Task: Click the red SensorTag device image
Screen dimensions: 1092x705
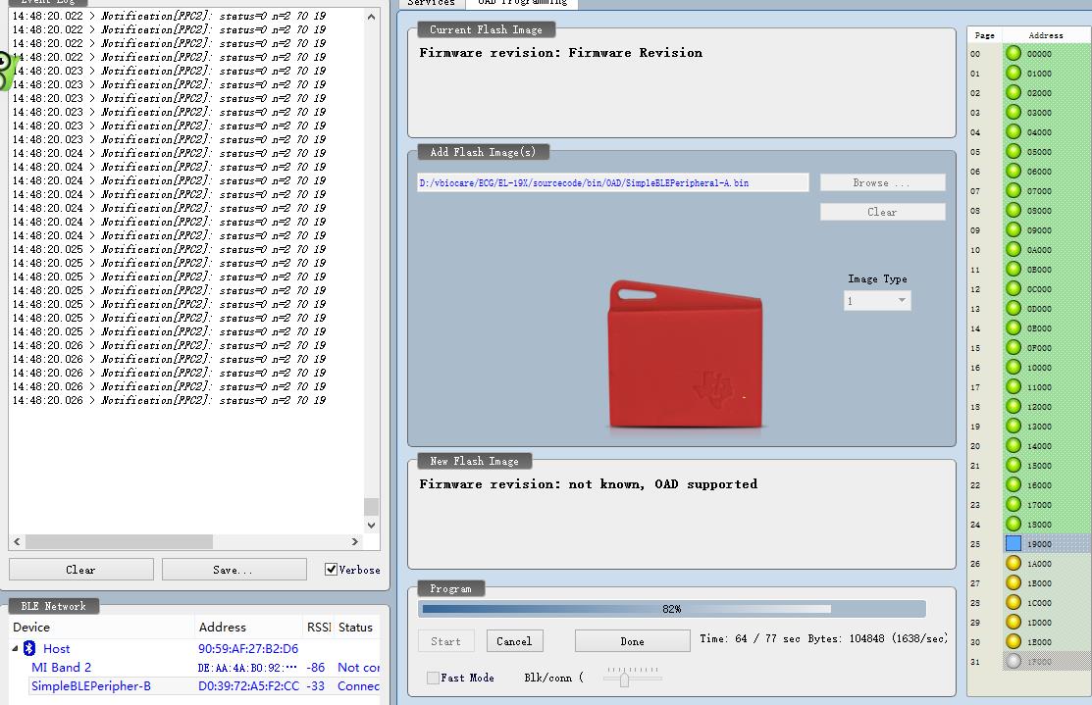Action: click(685, 354)
